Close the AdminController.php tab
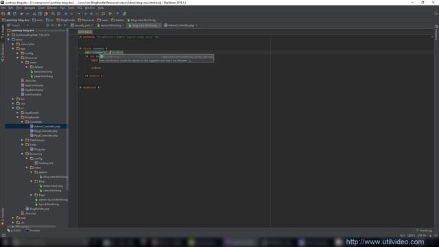This screenshot has width=439, height=247. point(197,25)
